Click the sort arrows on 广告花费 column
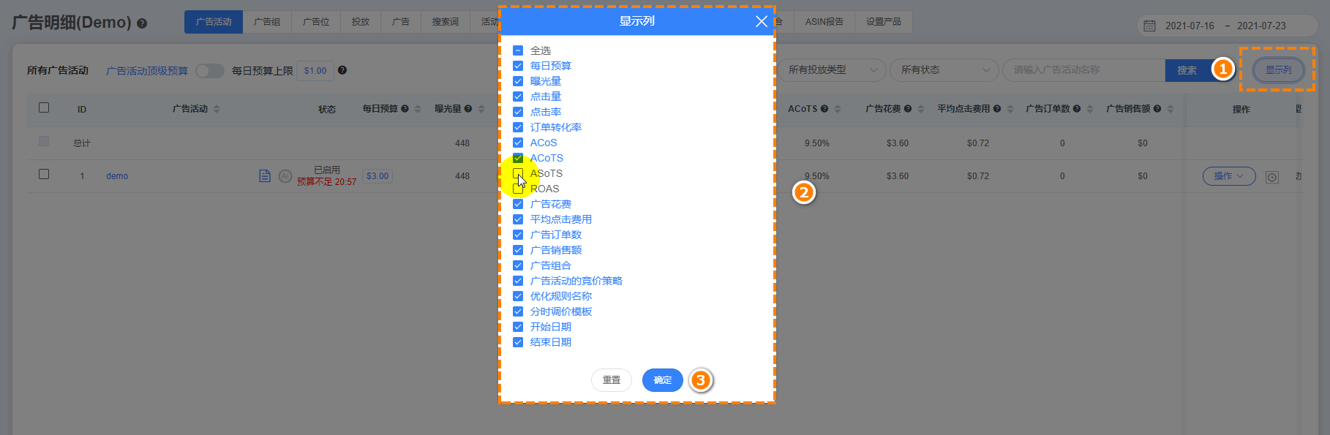This screenshot has height=435, width=1330. pyautogui.click(x=921, y=109)
